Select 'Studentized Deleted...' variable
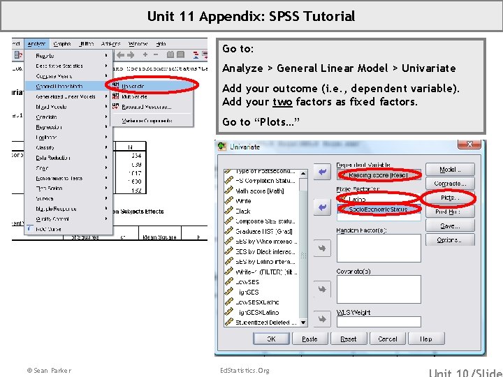The width and height of the screenshot is (503, 377). [x=262, y=322]
